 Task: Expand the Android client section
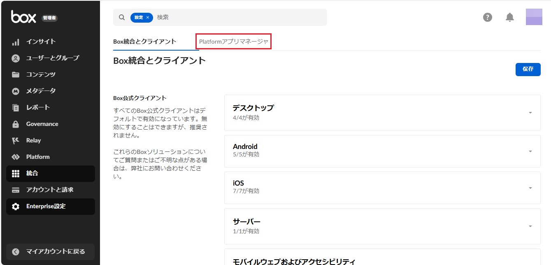[x=530, y=151]
